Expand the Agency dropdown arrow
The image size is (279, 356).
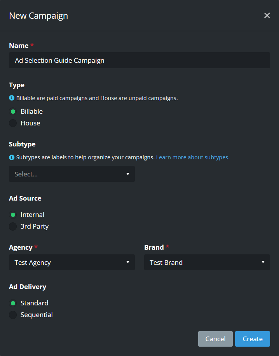coord(128,262)
